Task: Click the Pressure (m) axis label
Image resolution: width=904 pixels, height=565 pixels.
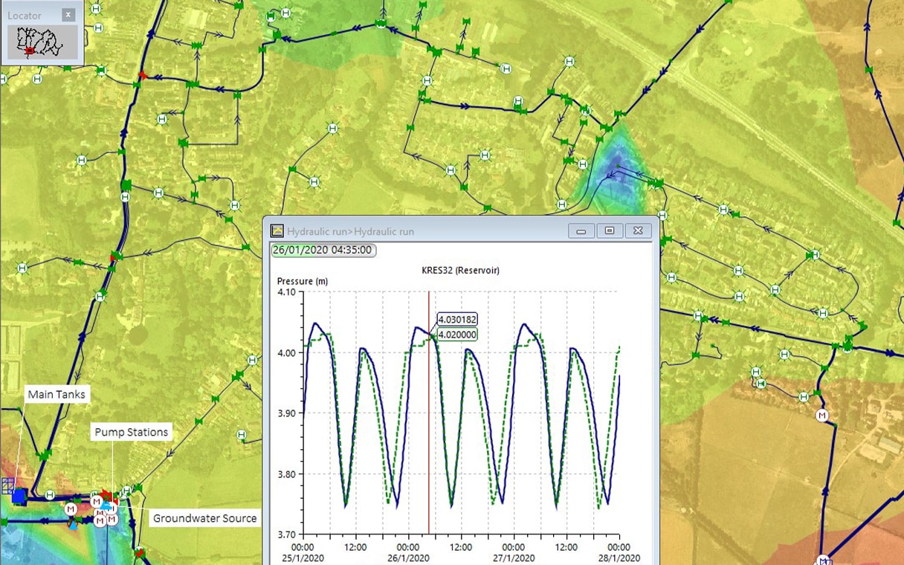Action: (302, 282)
